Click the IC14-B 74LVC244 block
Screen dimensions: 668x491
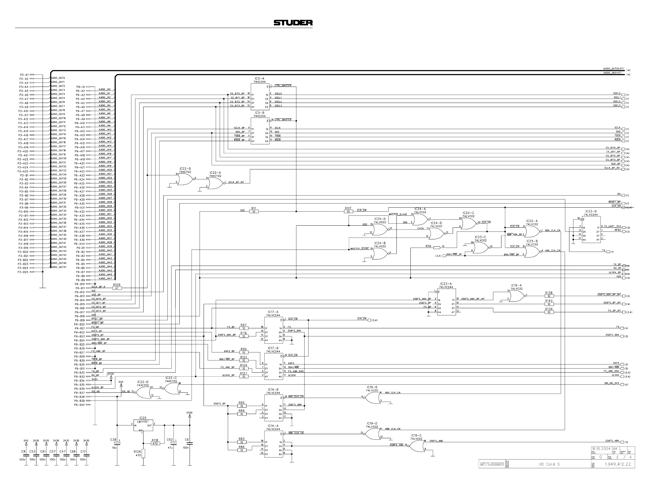[x=274, y=408]
